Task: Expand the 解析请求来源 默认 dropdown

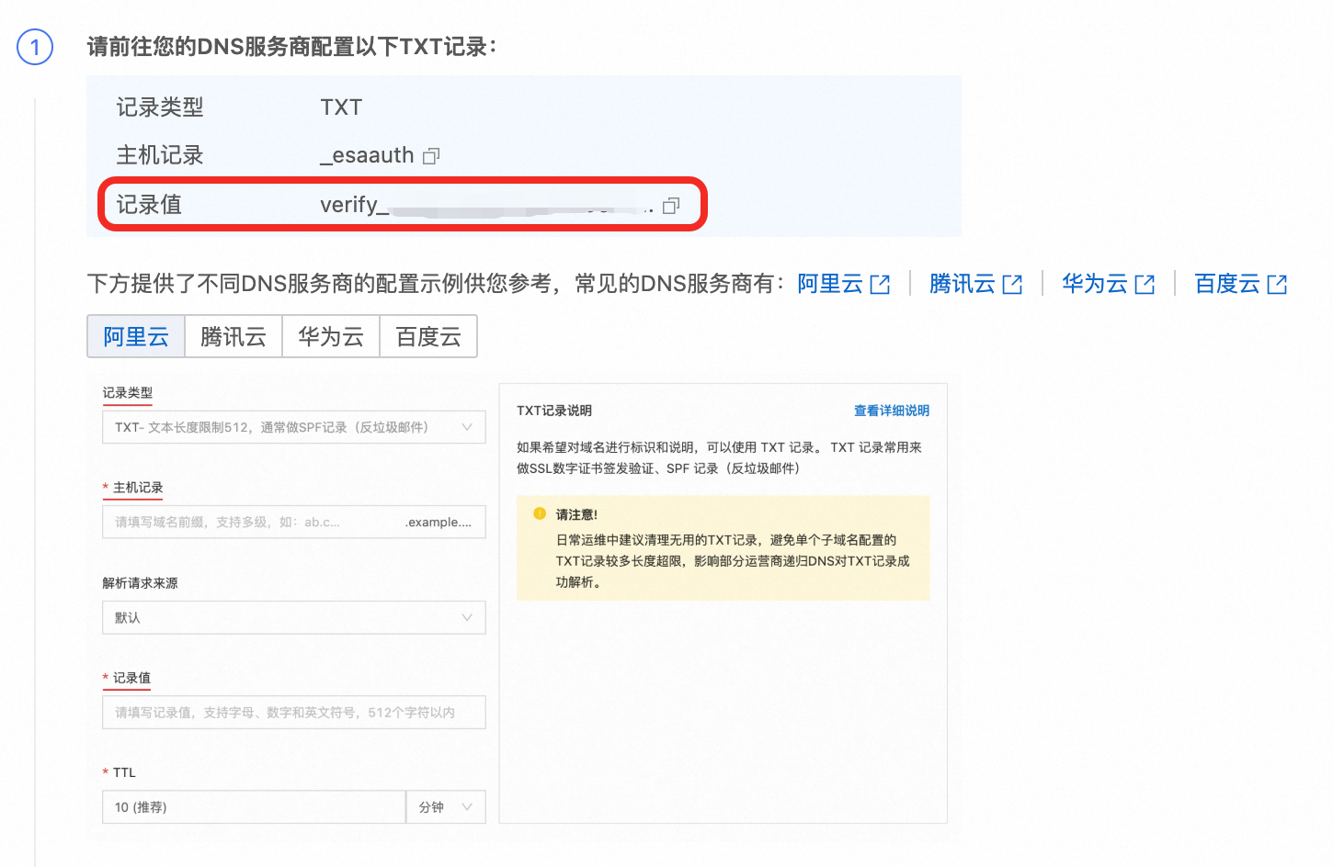Action: click(x=294, y=617)
